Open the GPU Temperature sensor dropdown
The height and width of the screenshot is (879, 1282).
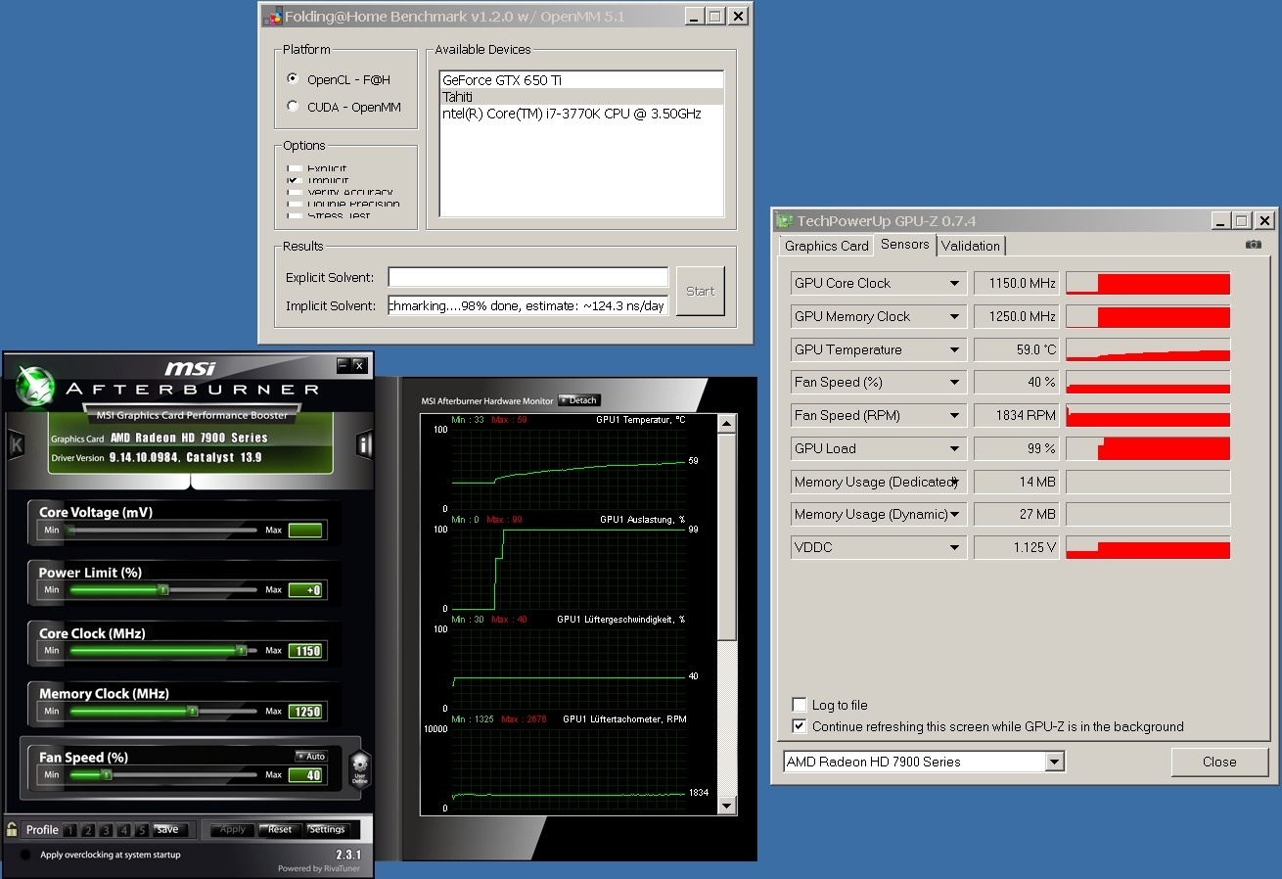955,350
